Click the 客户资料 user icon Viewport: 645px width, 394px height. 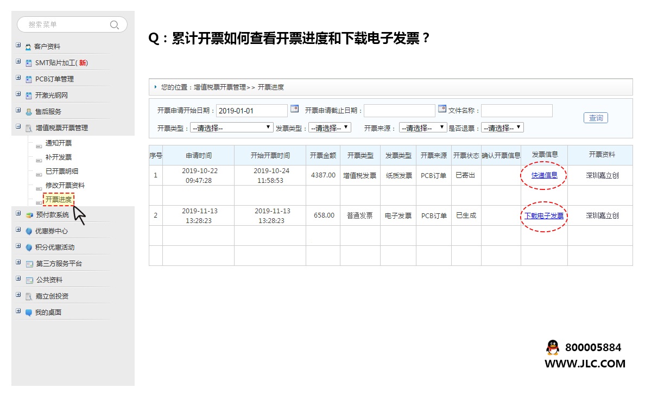pyautogui.click(x=28, y=47)
